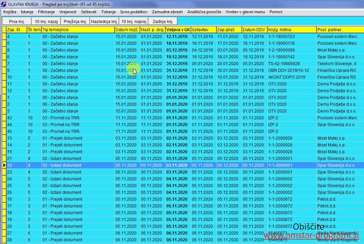Click the Telekom Slovenije partner cell
The image size is (364, 244).
[336, 64]
